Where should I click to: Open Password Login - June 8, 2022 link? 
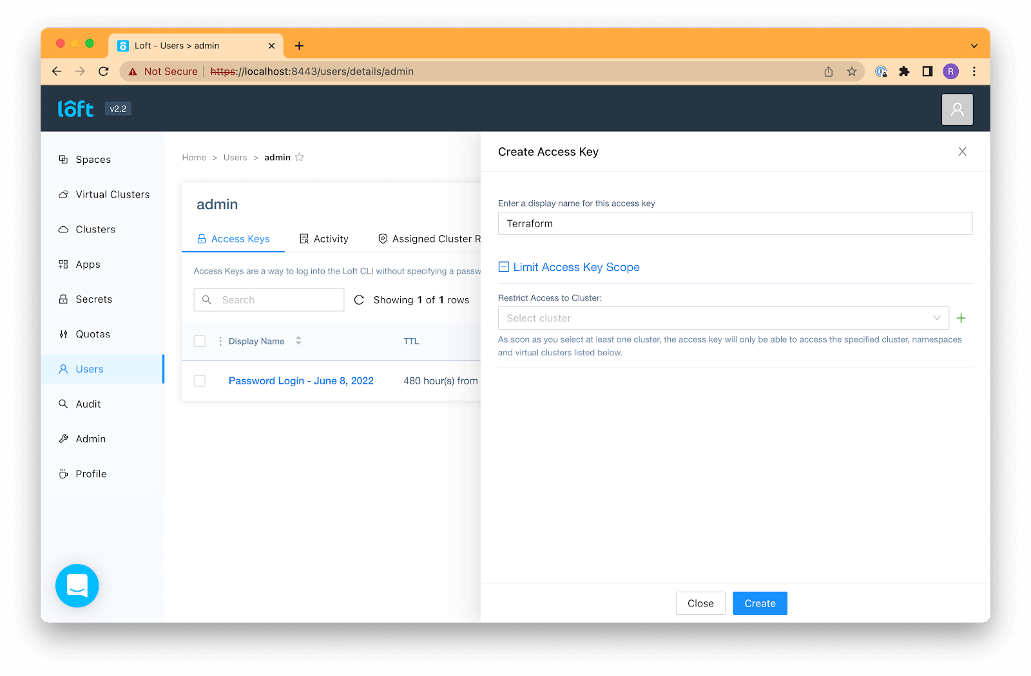click(x=301, y=381)
